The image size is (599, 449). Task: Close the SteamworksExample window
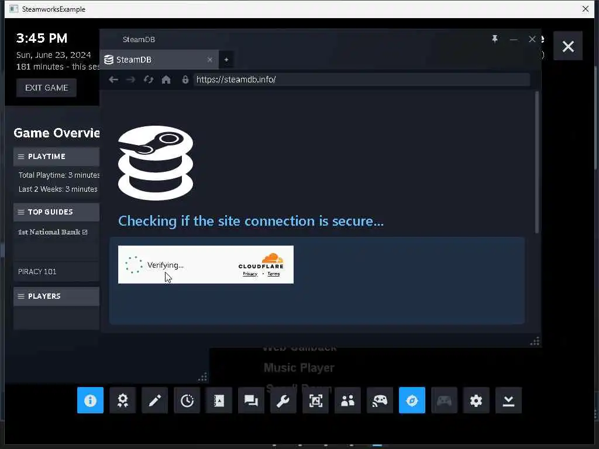click(585, 9)
